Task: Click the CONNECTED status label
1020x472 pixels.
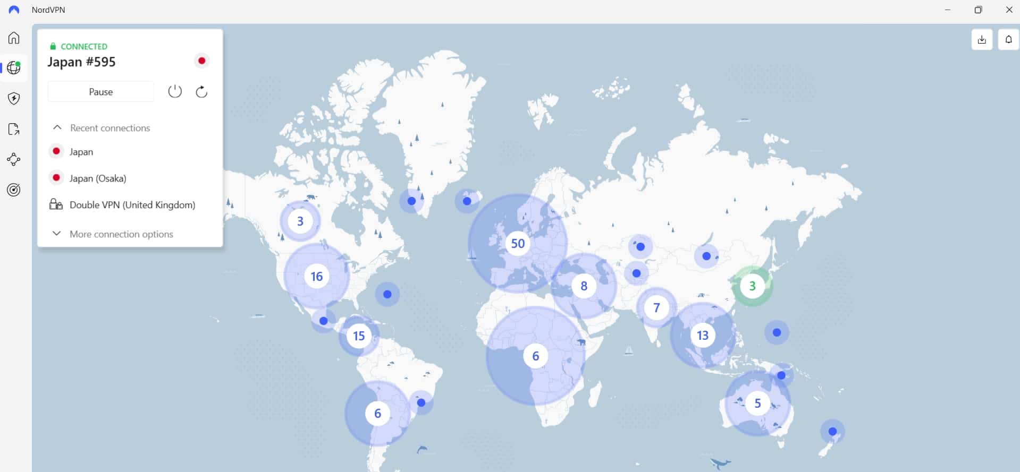Action: pyautogui.click(x=84, y=47)
